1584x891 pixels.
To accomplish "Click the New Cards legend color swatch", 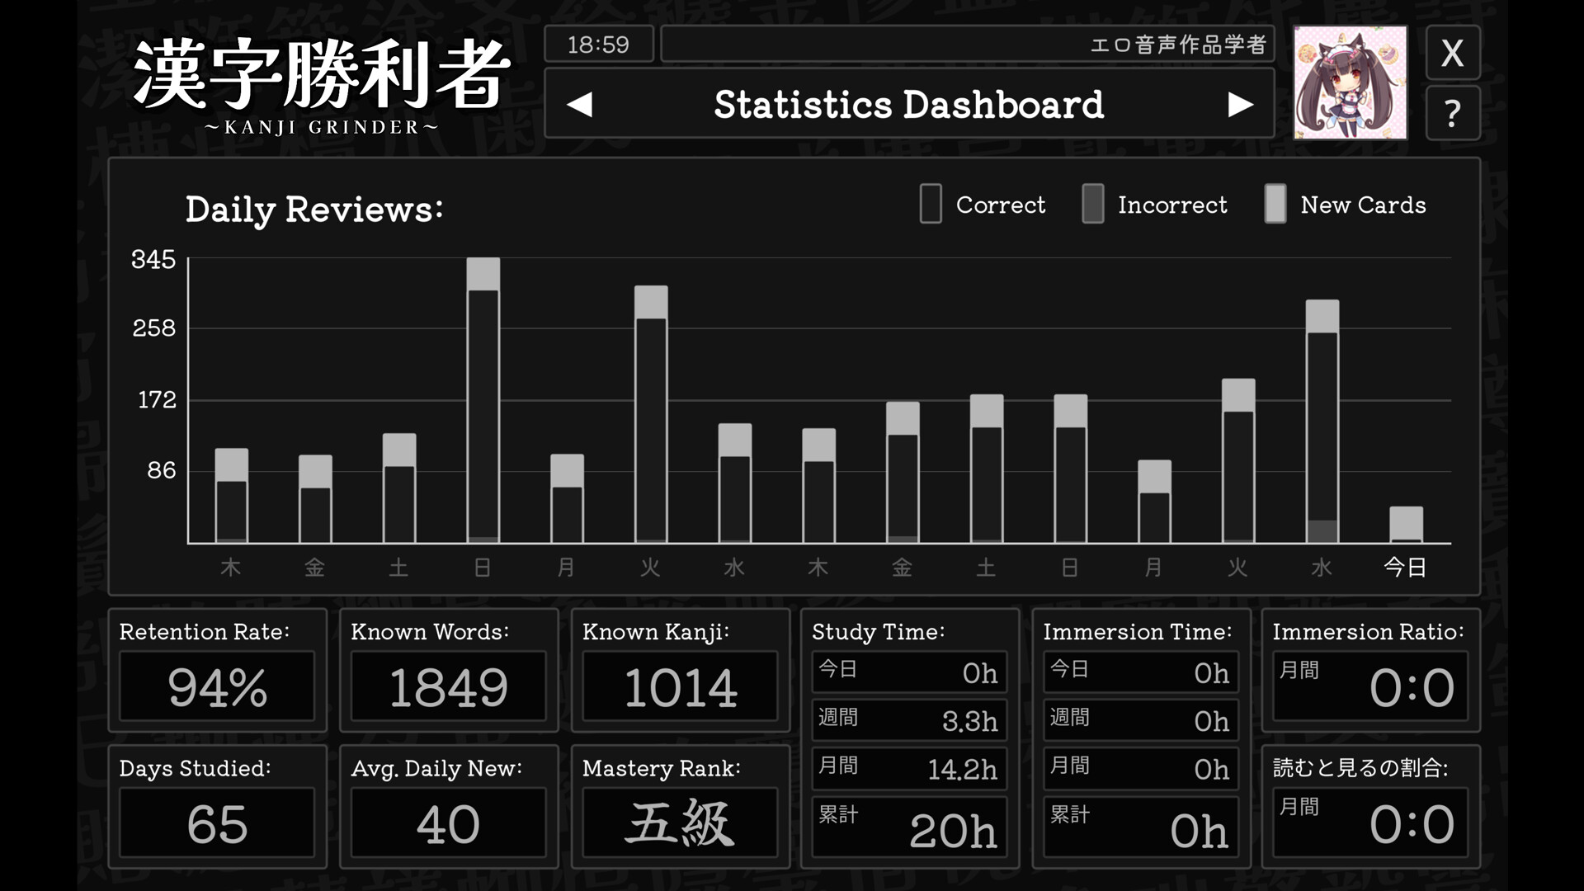I will (x=1275, y=205).
